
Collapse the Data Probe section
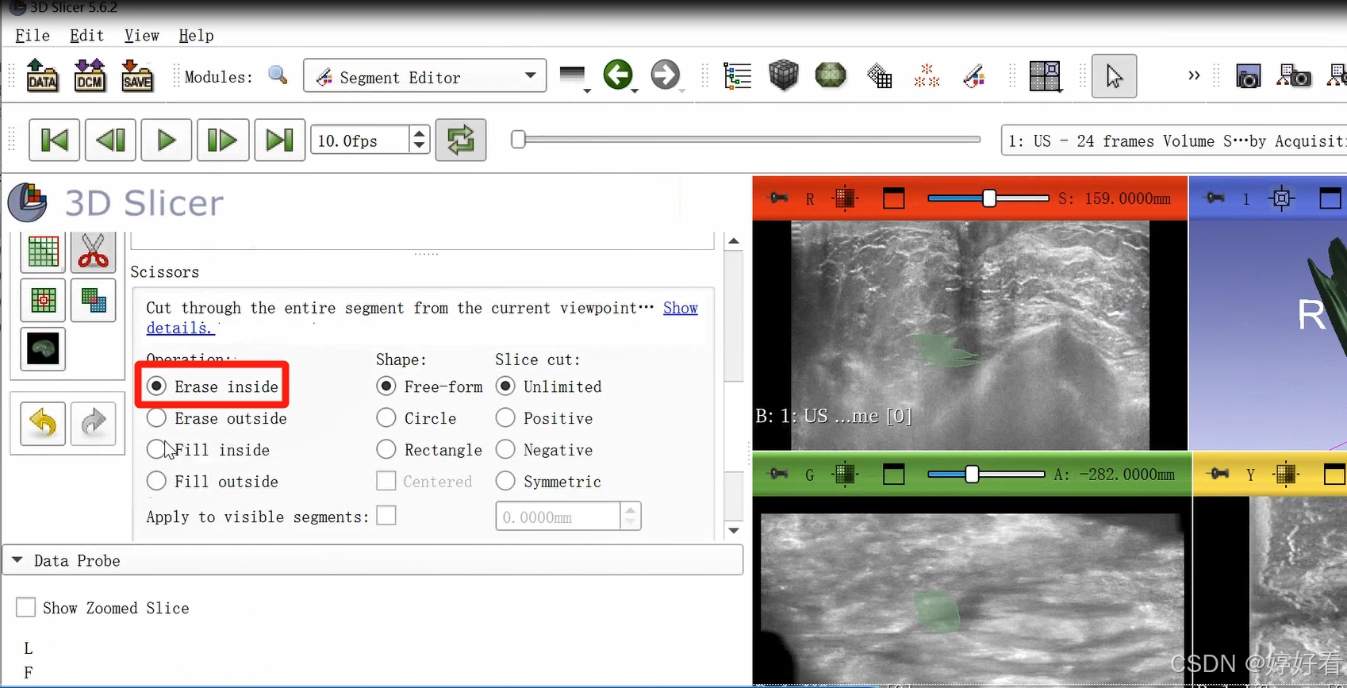click(17, 559)
